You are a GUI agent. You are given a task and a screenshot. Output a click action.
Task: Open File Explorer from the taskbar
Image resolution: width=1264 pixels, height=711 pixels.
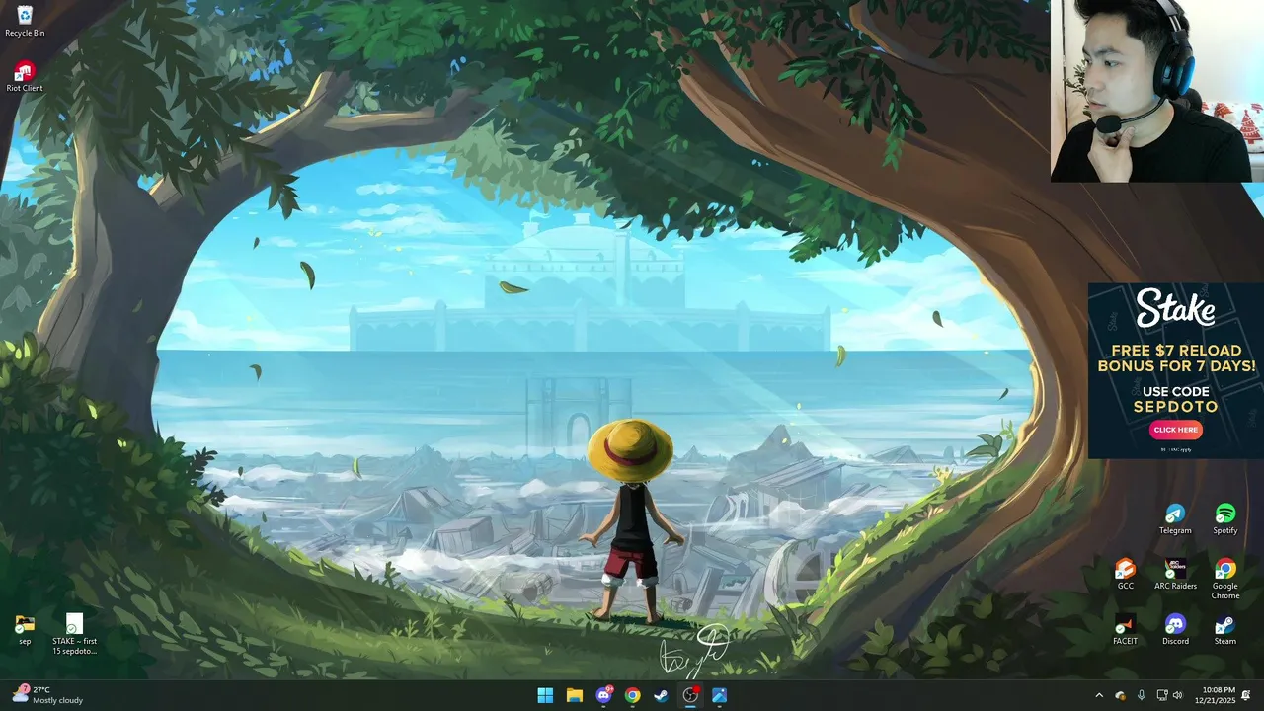point(574,695)
